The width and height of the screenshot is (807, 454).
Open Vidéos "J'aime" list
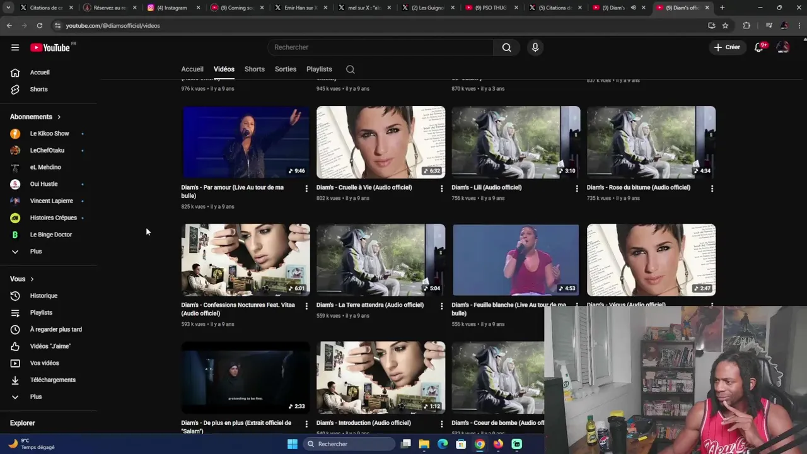[x=50, y=346]
